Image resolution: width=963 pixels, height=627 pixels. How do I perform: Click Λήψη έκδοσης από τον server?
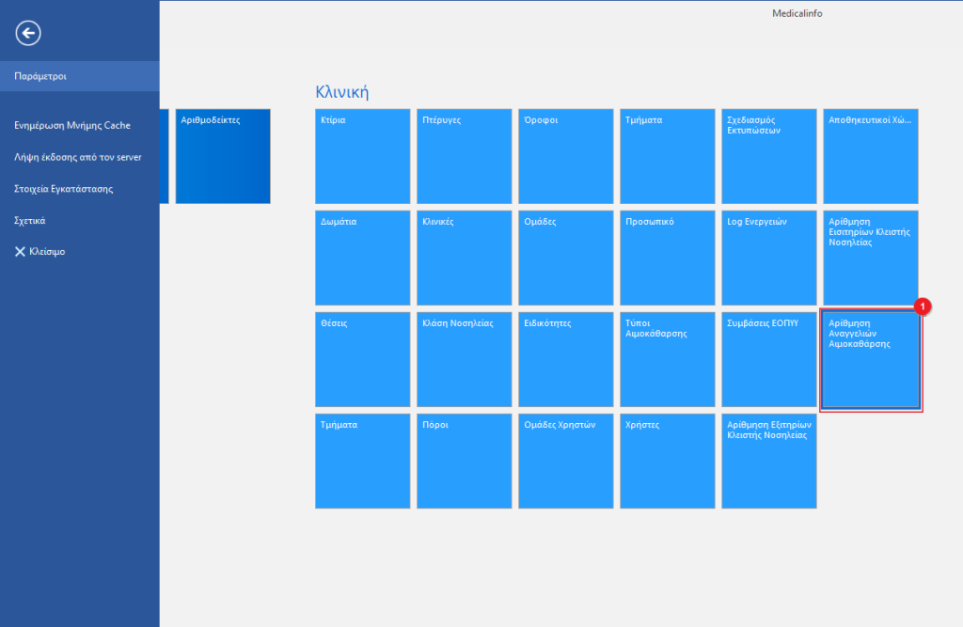coord(78,157)
